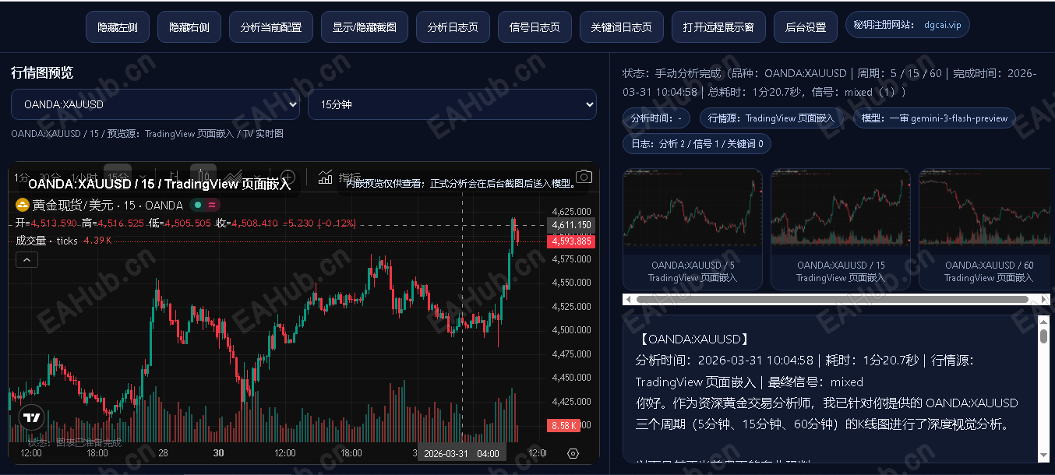Click the thumbnail strip horizontal scrollbar thumb
The image size is (1055, 475).
click(832, 299)
